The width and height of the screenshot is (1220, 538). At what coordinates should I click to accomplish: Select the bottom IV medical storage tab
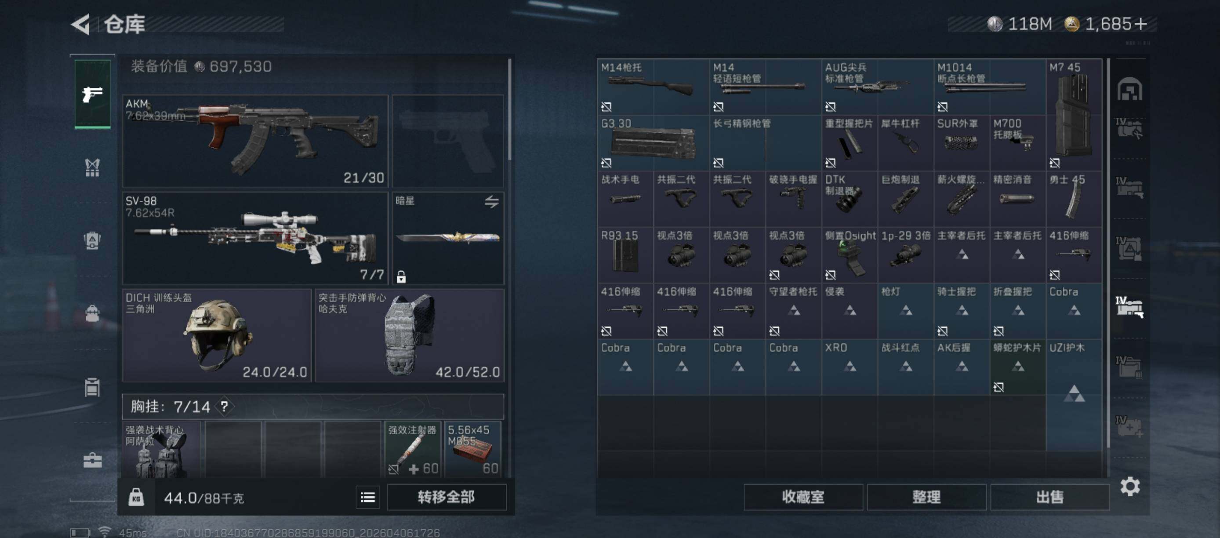pyautogui.click(x=1129, y=426)
